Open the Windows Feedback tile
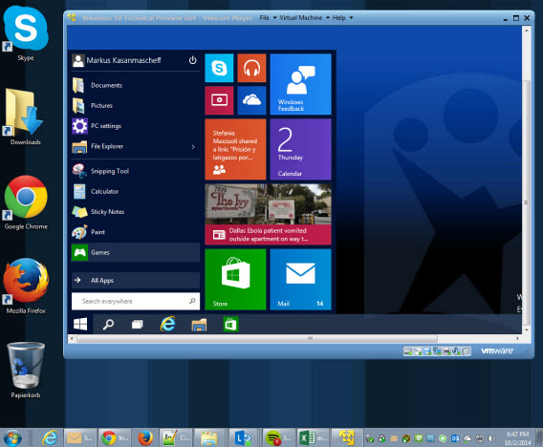543x447 pixels. [x=300, y=84]
